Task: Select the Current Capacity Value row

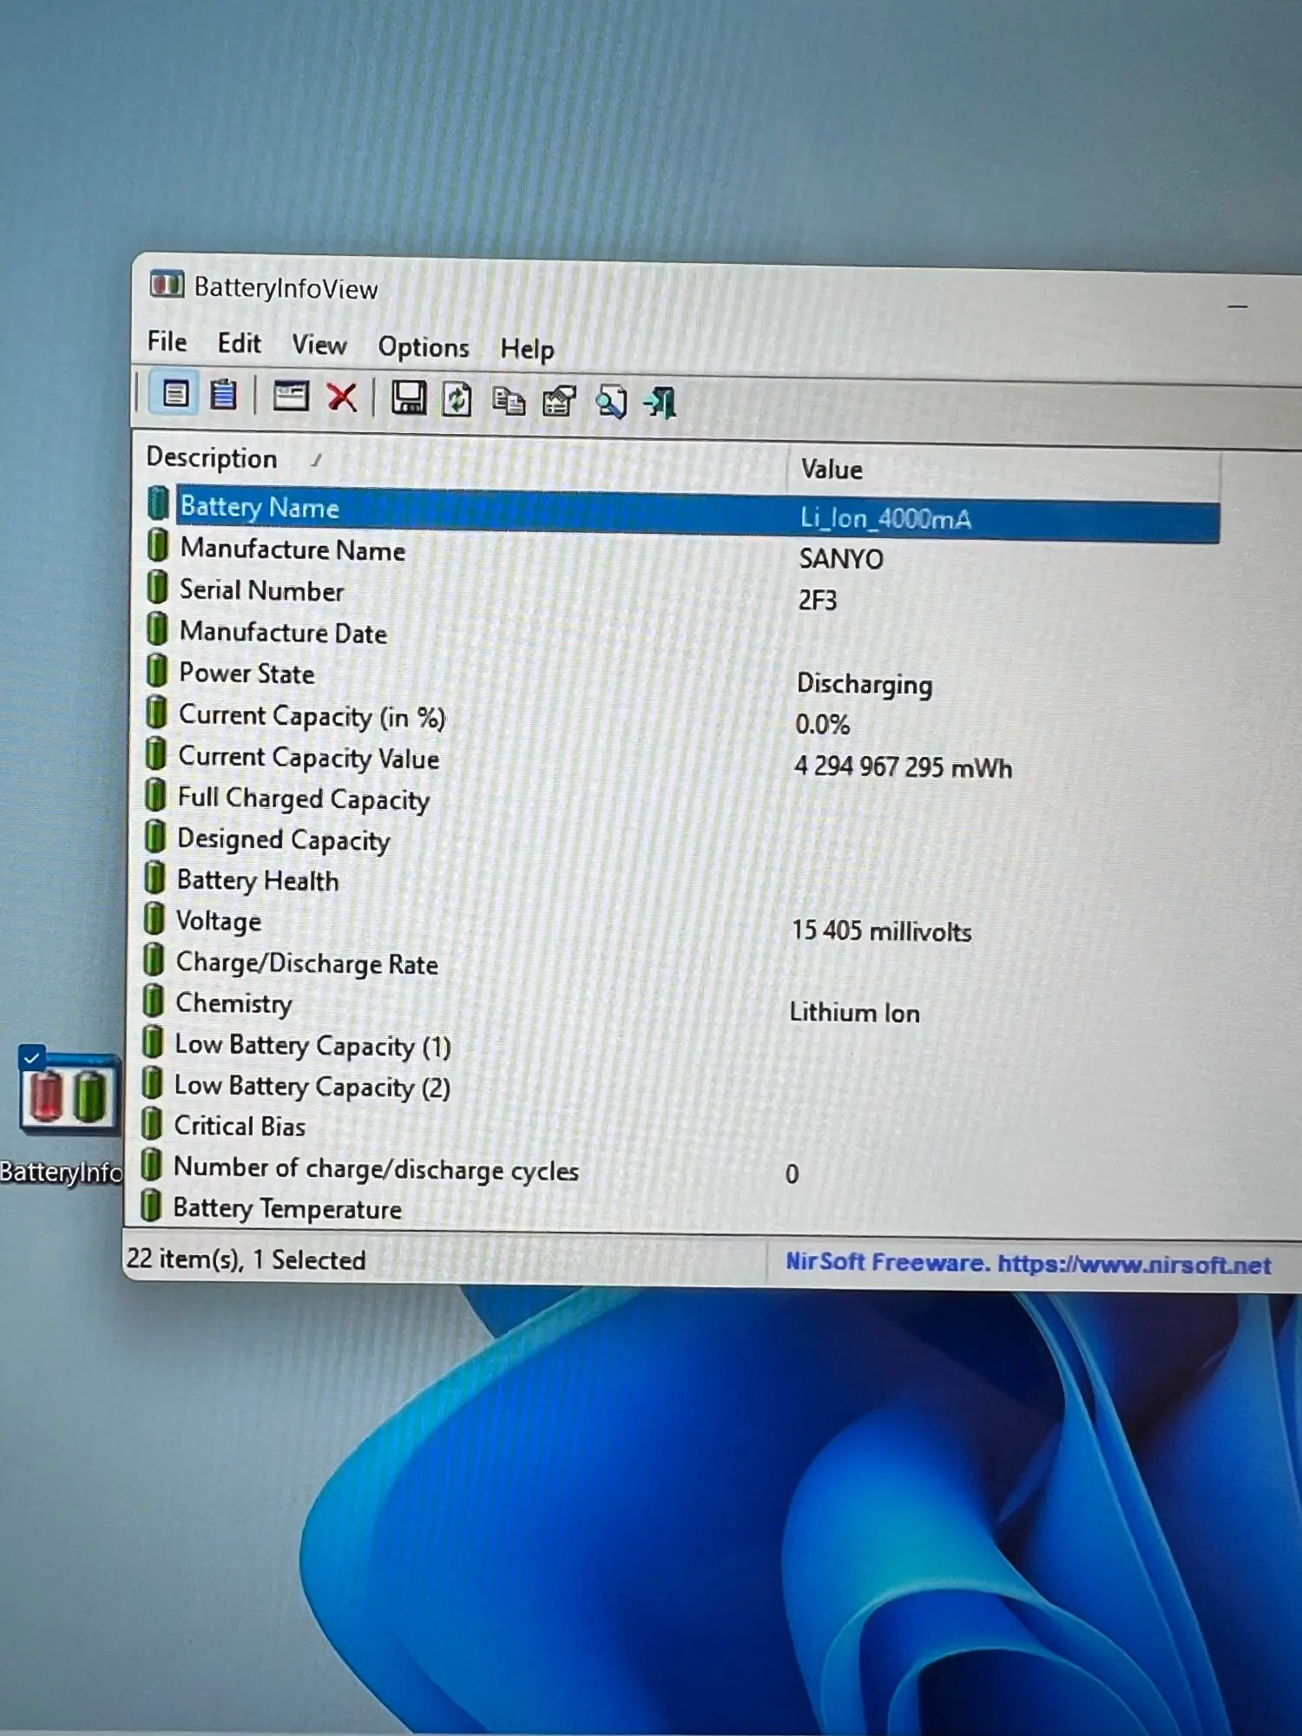Action: coord(682,761)
